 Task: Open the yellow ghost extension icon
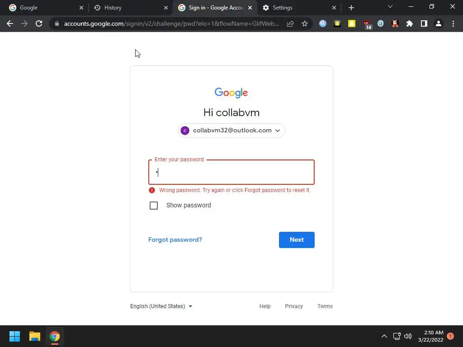pos(352,23)
